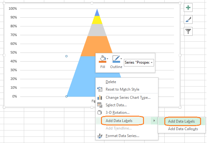Choose Add Data Labels in submenu
The width and height of the screenshot is (207, 143).
(x=182, y=121)
